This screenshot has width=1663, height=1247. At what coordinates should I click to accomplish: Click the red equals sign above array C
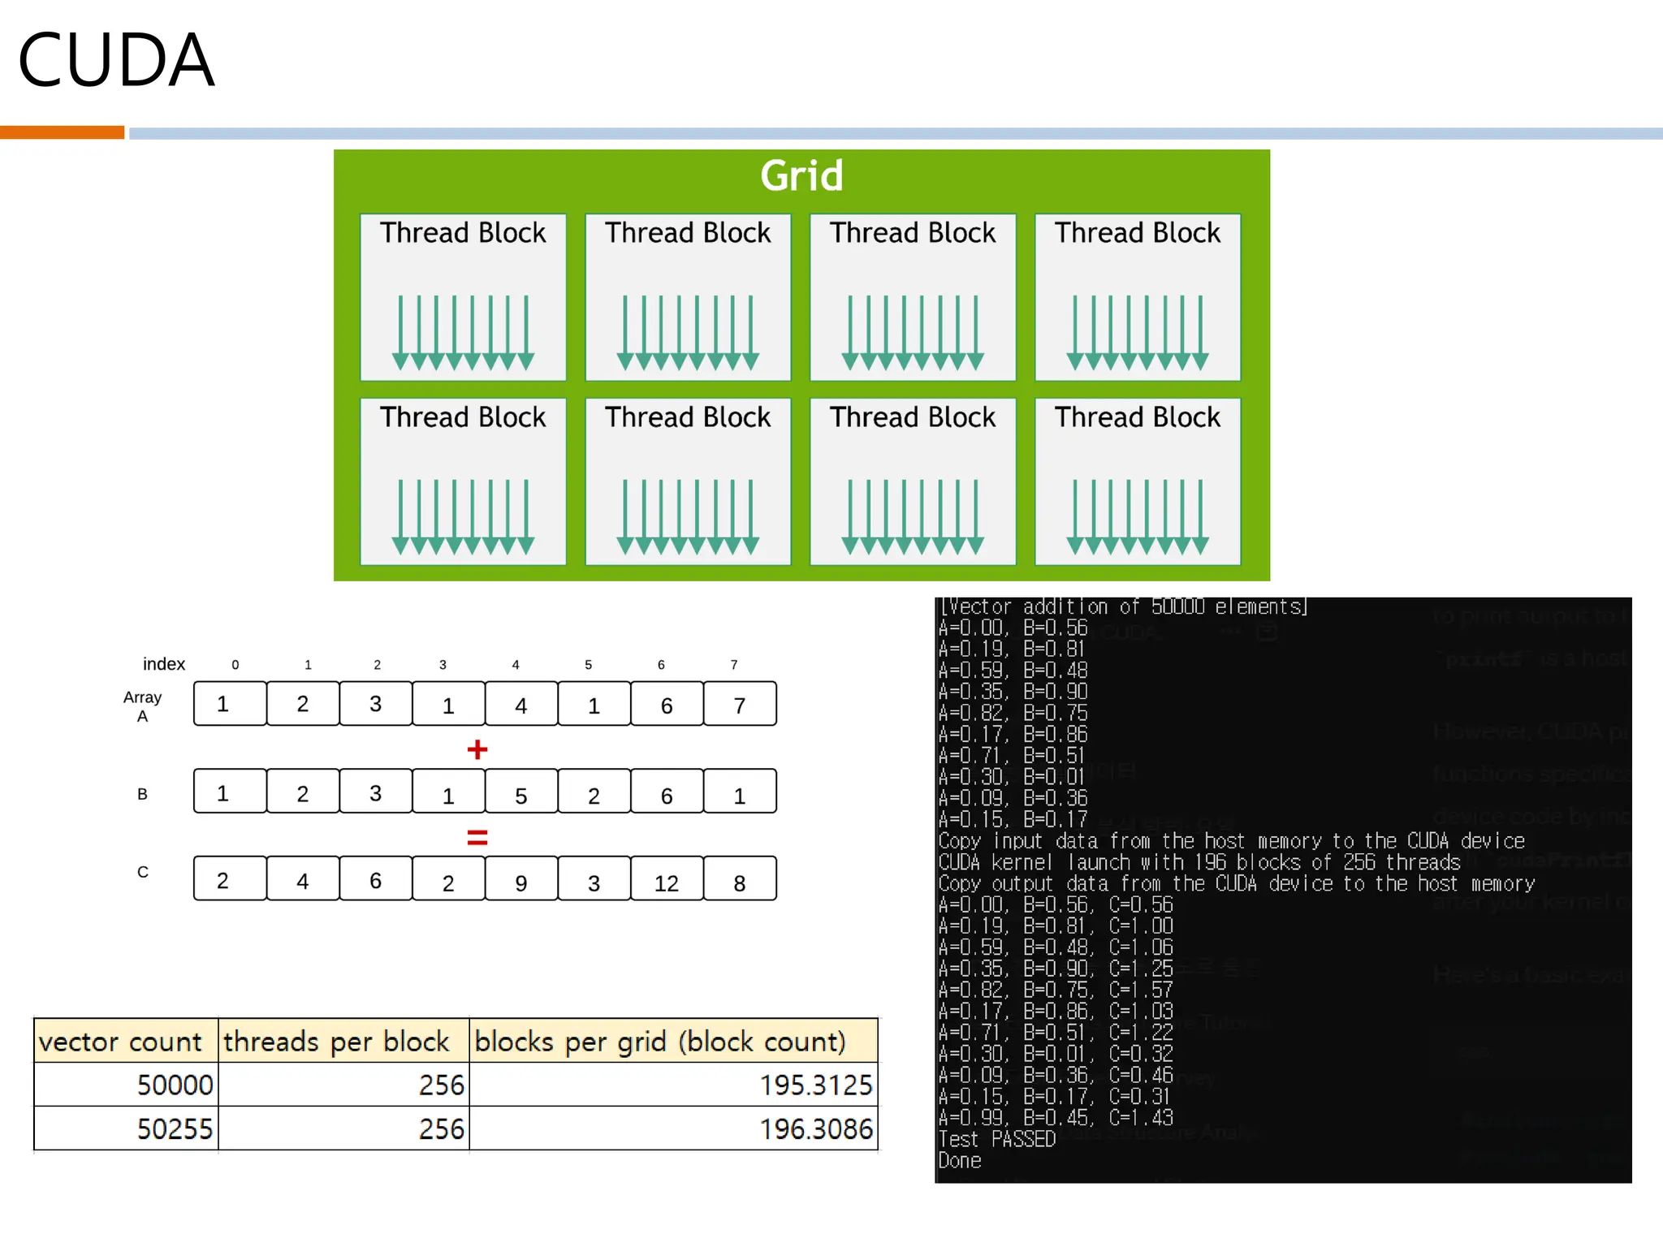[477, 837]
